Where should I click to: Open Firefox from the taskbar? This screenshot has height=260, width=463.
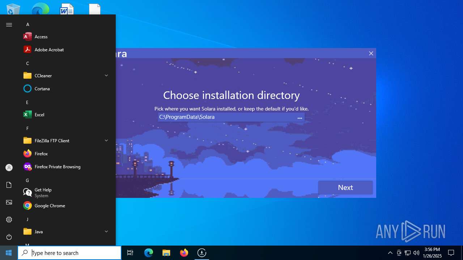184,253
